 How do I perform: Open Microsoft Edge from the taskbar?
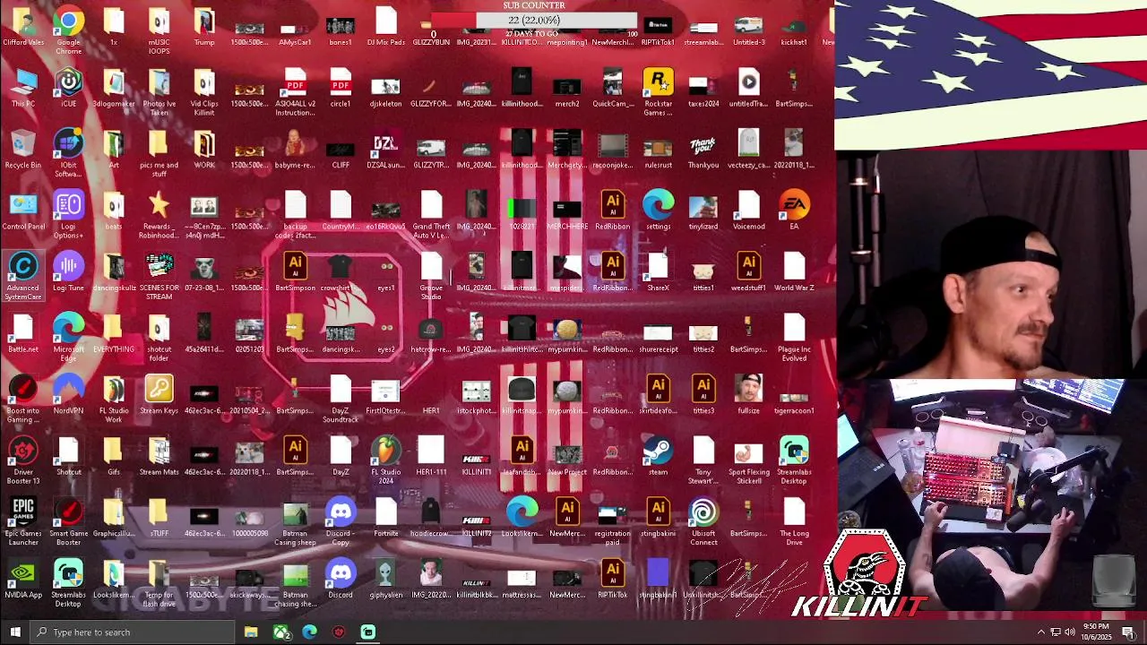click(x=309, y=632)
